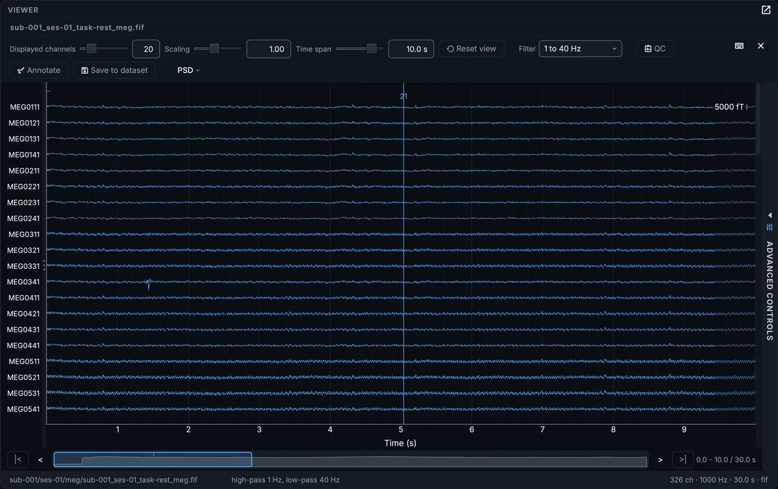Open the QC panel
The width and height of the screenshot is (778, 489).
655,49
